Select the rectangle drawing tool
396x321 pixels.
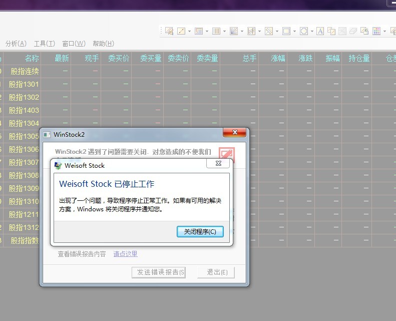click(x=286, y=31)
